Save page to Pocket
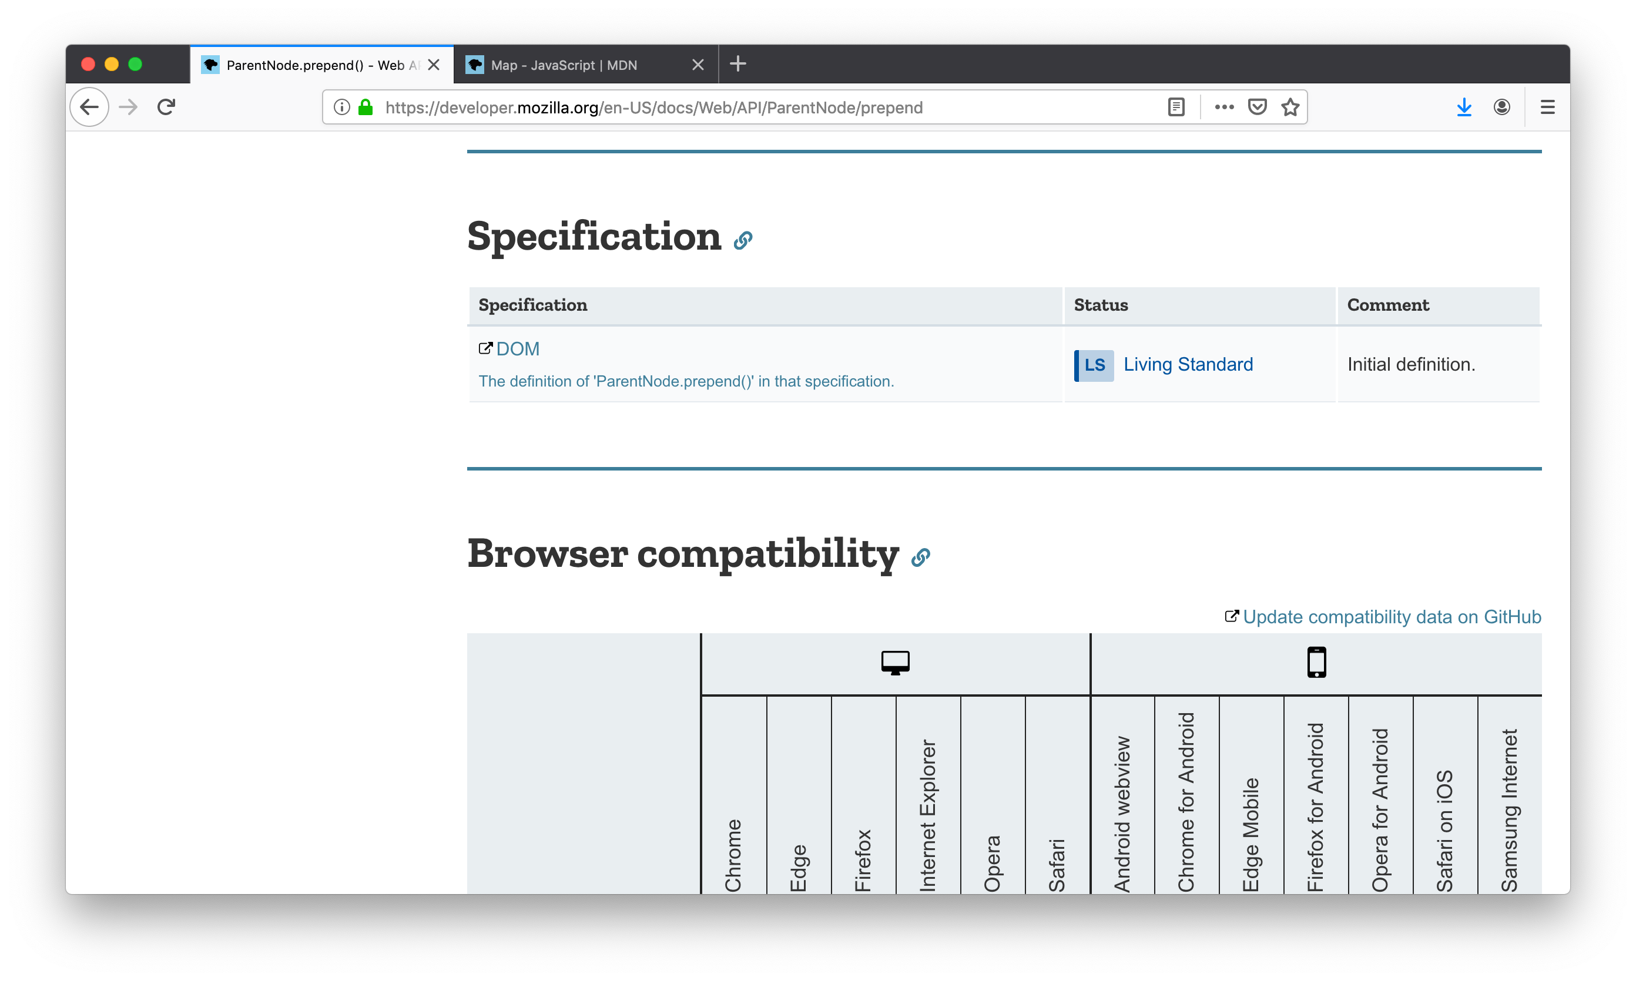Image resolution: width=1636 pixels, height=981 pixels. pyautogui.click(x=1257, y=107)
